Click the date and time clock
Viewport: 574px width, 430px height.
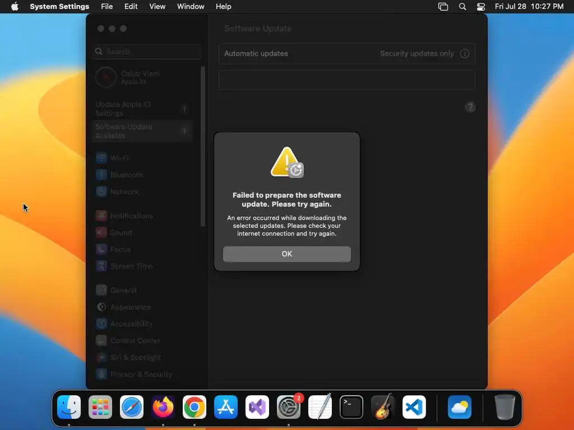coord(529,7)
